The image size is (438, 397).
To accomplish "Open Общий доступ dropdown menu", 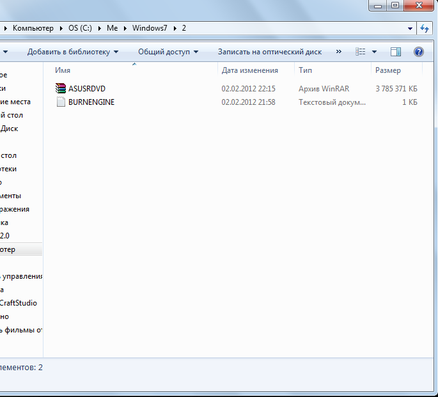I will 168,52.
